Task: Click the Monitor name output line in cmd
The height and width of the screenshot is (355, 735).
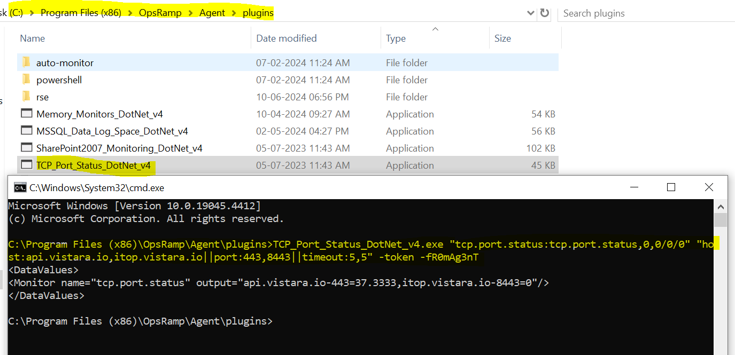Action: click(x=278, y=282)
